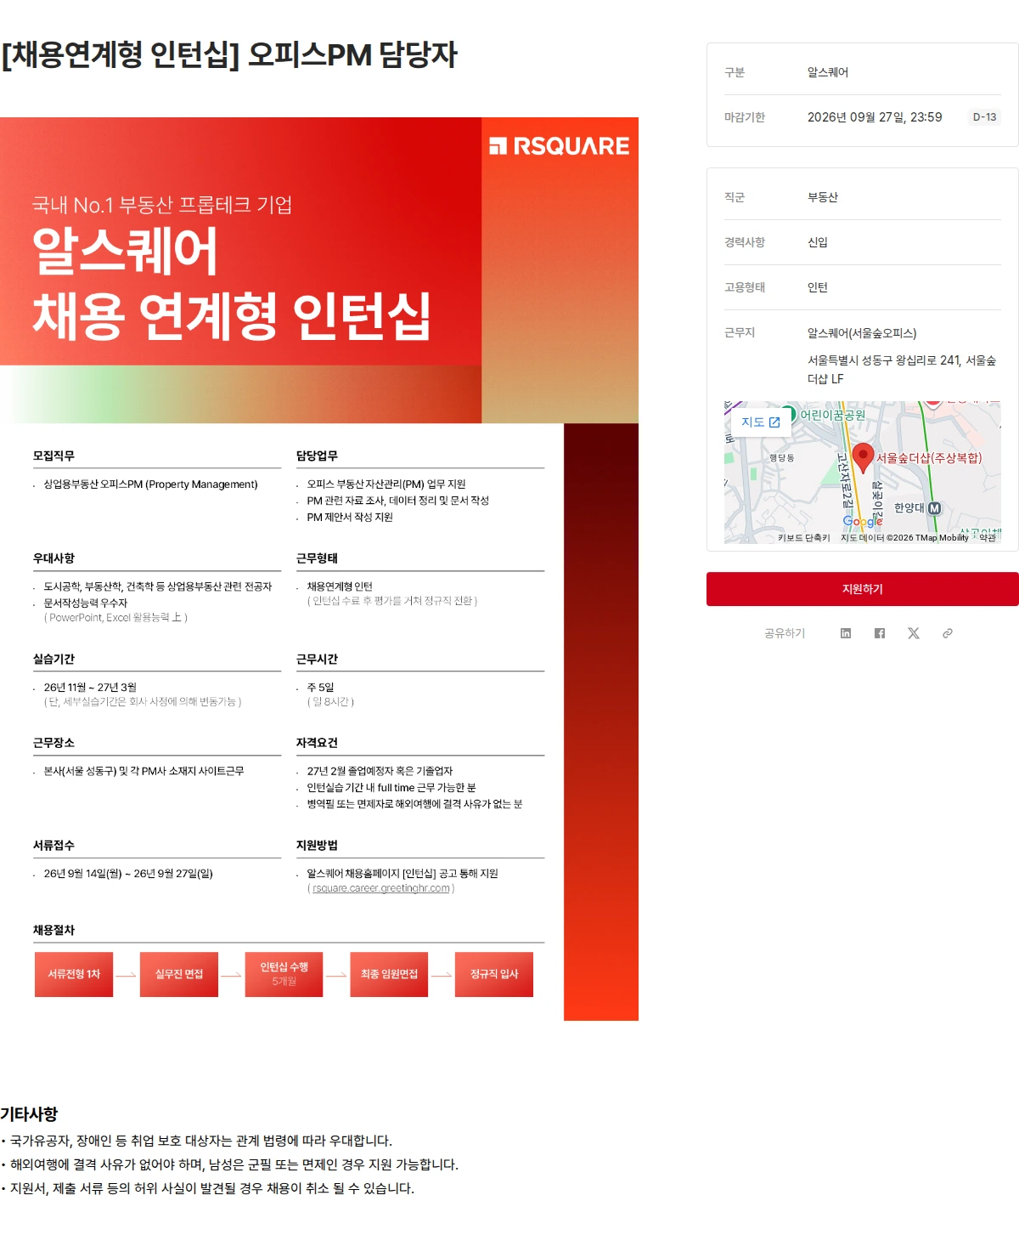Click the PM 제안서 작성 지원 bullet
The image size is (1019, 1235).
[x=350, y=517]
